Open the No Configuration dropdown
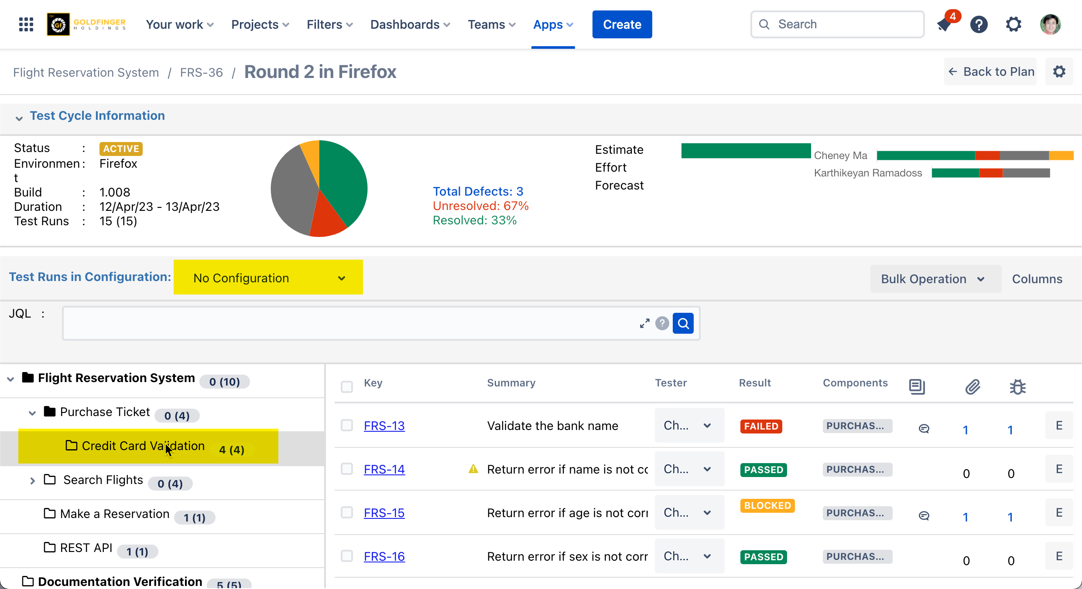This screenshot has height=589, width=1082. click(x=268, y=278)
